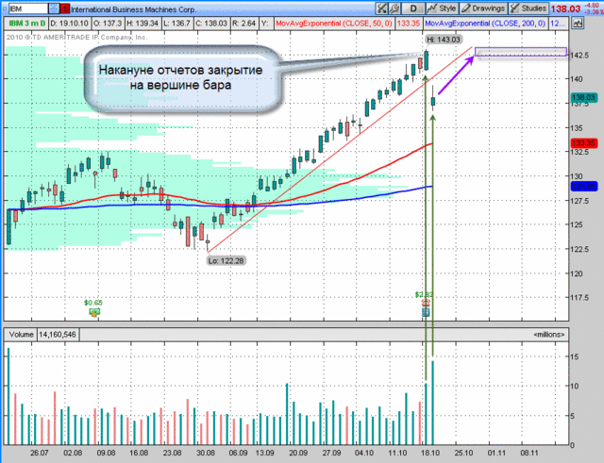
Task: Click the open price O: 137.3
Action: tap(108, 24)
